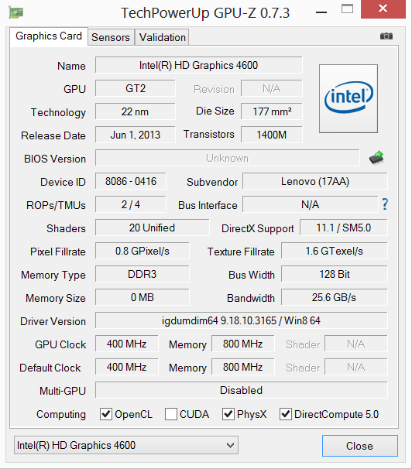Click the Driver Version field
The width and height of the screenshot is (412, 469).
pos(241,321)
